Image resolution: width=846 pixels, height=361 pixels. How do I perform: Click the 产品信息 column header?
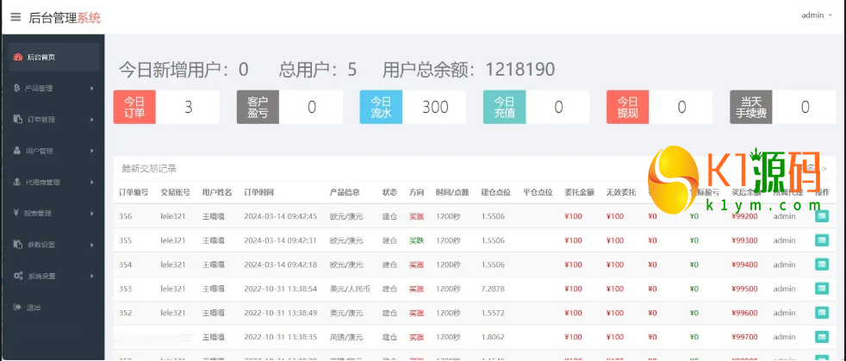(345, 192)
